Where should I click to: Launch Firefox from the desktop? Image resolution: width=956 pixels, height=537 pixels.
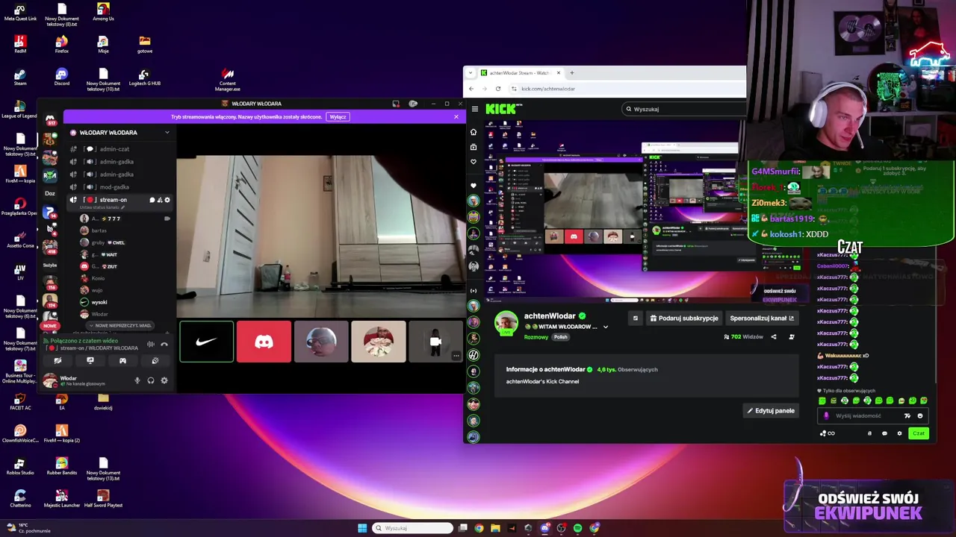[x=61, y=44]
